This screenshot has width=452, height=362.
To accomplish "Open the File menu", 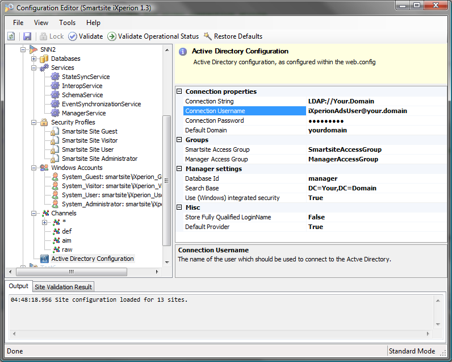I will click(x=18, y=23).
